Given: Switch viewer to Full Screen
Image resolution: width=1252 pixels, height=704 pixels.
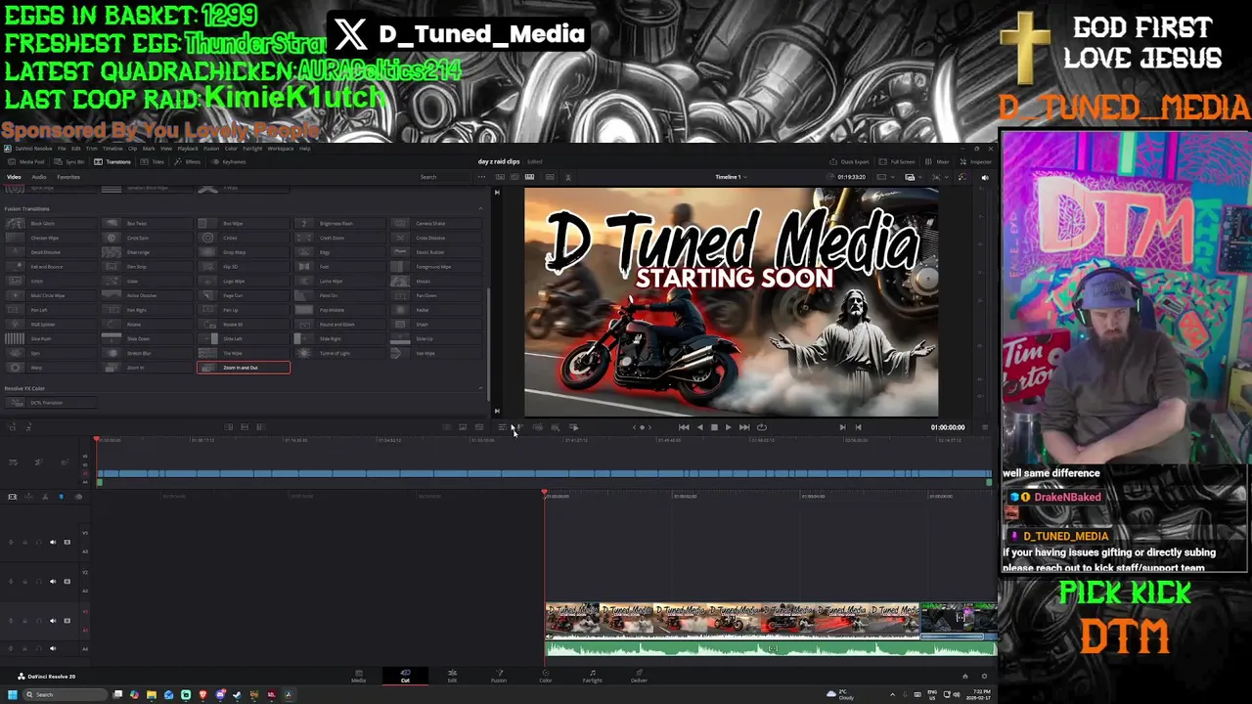Looking at the screenshot, I should pos(897,162).
